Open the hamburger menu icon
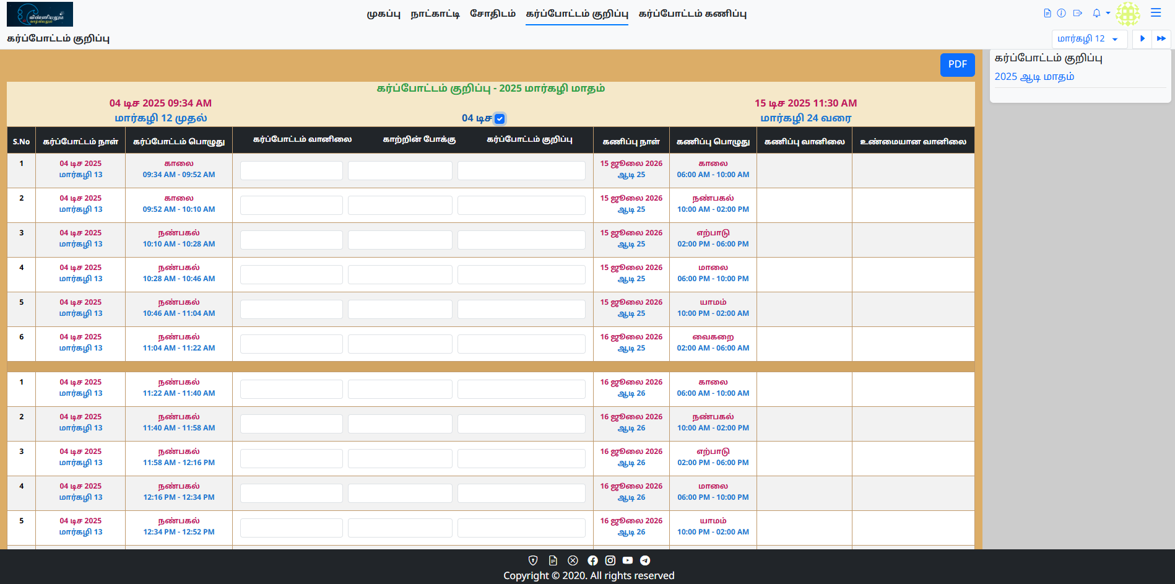Screen dimensions: 1175x584 (1156, 13)
